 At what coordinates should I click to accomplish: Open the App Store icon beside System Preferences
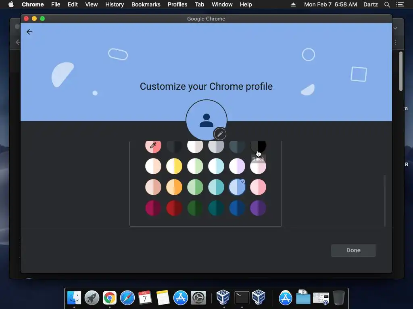180,298
